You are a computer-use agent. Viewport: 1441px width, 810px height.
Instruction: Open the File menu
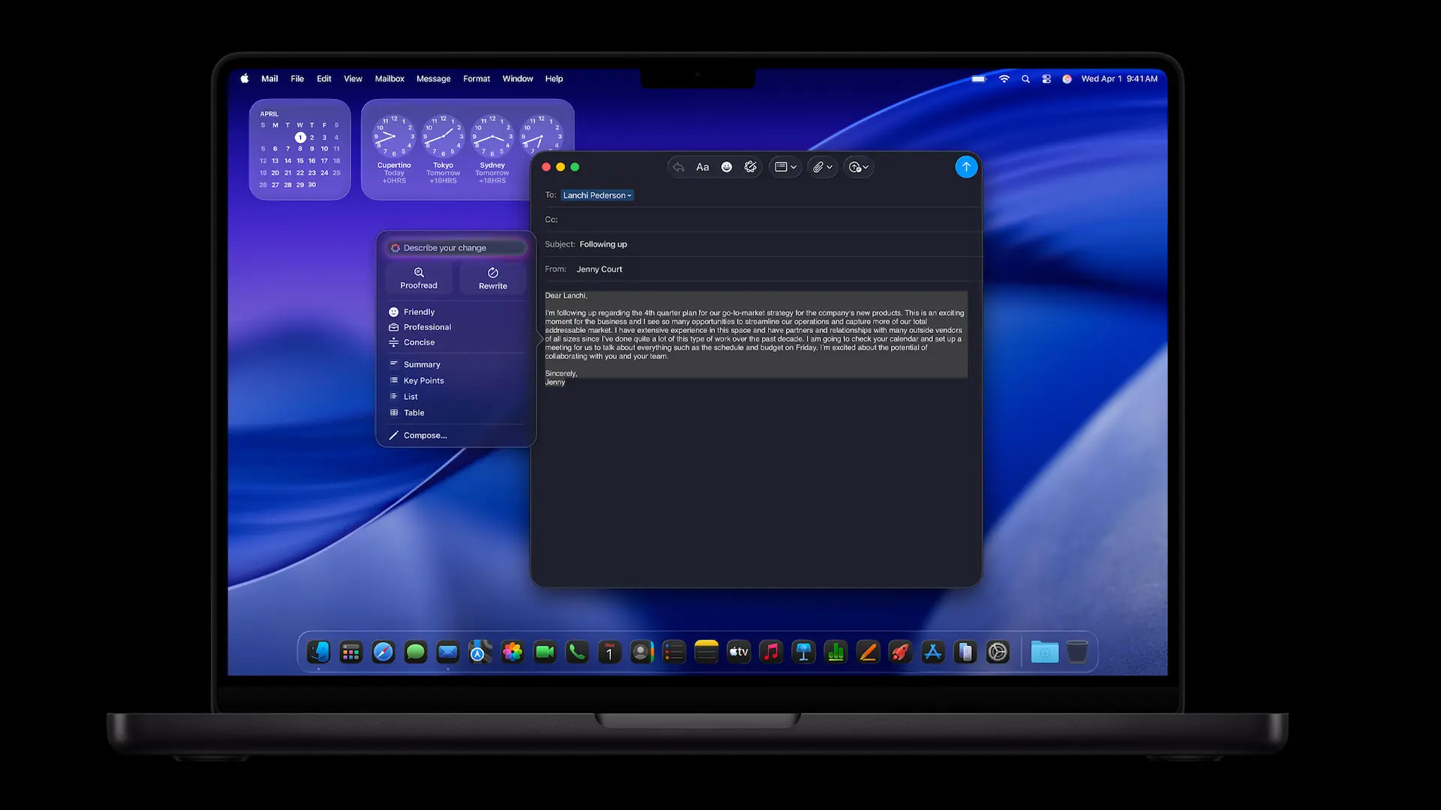click(x=297, y=79)
